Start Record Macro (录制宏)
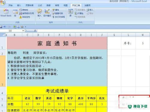The image size is (150, 112). tap(24, 10)
